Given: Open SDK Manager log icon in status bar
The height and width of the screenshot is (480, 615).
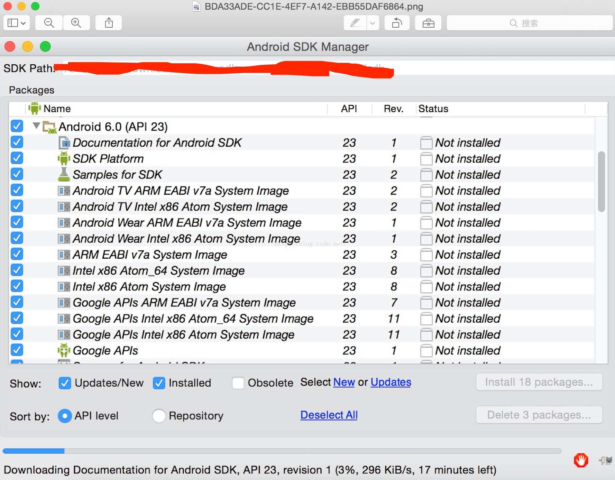Looking at the screenshot, I should tap(605, 461).
